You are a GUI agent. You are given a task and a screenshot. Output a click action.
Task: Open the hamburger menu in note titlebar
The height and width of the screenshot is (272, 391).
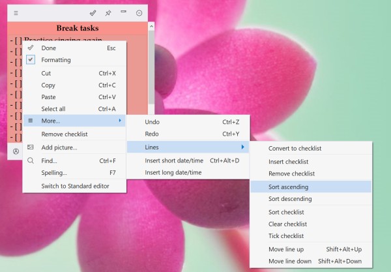[x=16, y=13]
